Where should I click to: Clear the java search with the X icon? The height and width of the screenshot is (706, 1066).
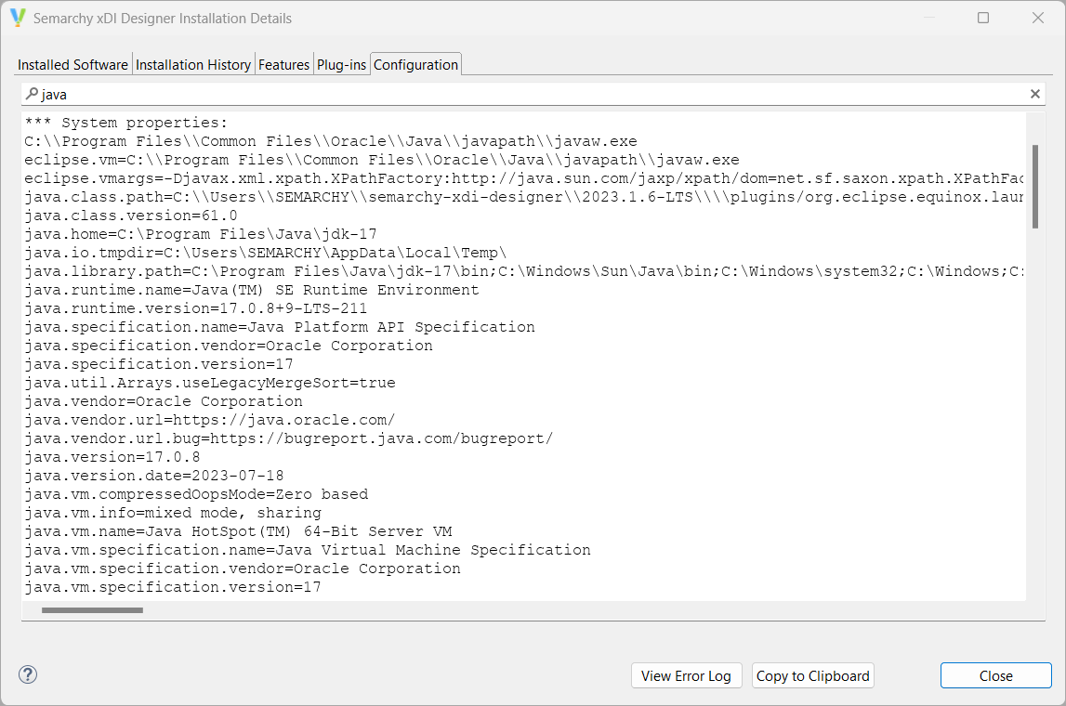(1034, 93)
